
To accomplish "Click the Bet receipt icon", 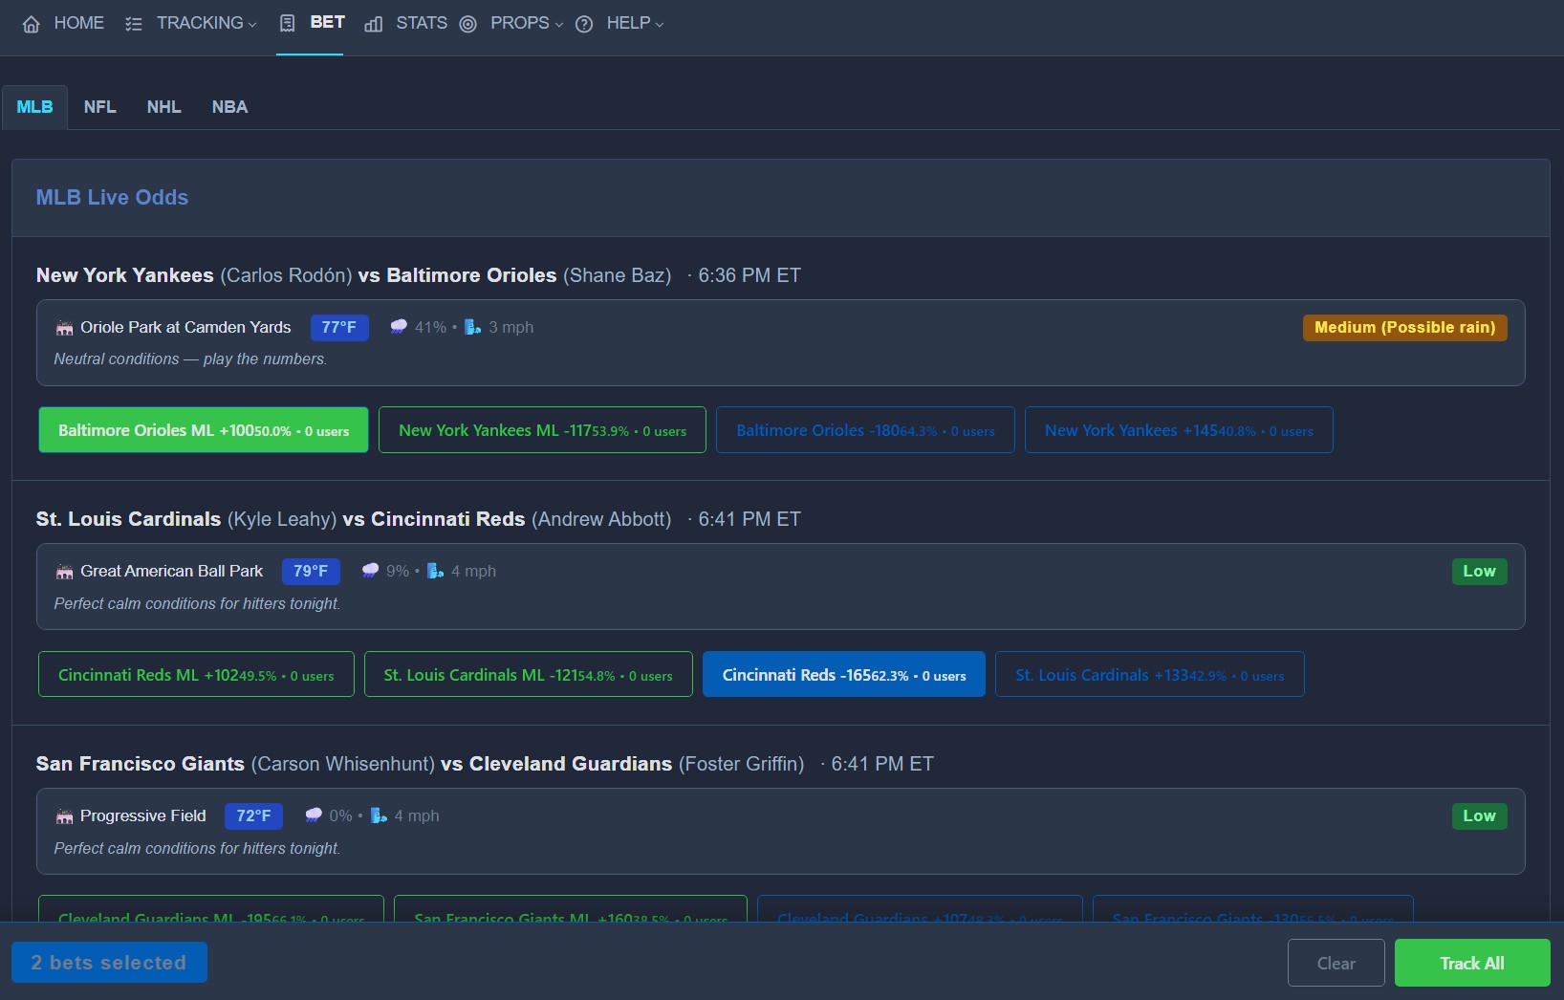I will (x=287, y=24).
